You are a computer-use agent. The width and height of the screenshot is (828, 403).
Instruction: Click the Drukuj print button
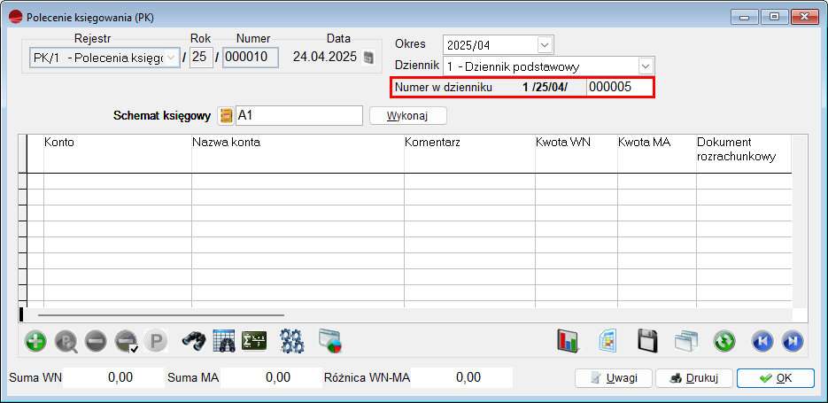click(x=693, y=378)
